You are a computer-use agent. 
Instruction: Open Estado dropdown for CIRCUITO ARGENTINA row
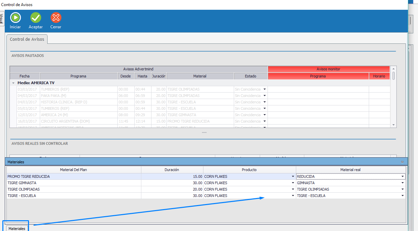coord(265,121)
